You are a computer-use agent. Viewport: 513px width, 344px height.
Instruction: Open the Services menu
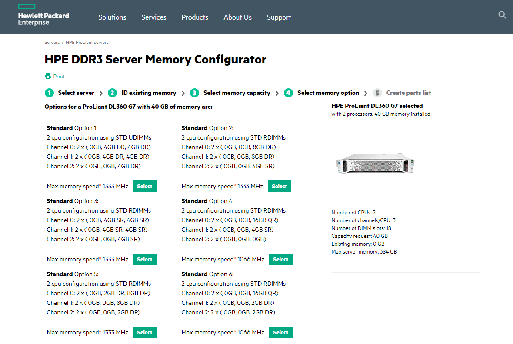pyautogui.click(x=153, y=17)
